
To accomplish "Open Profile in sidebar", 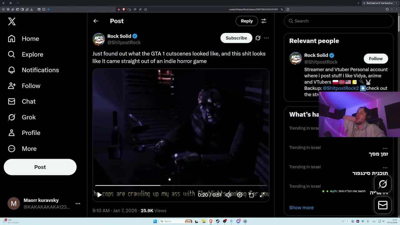I will (24, 133).
